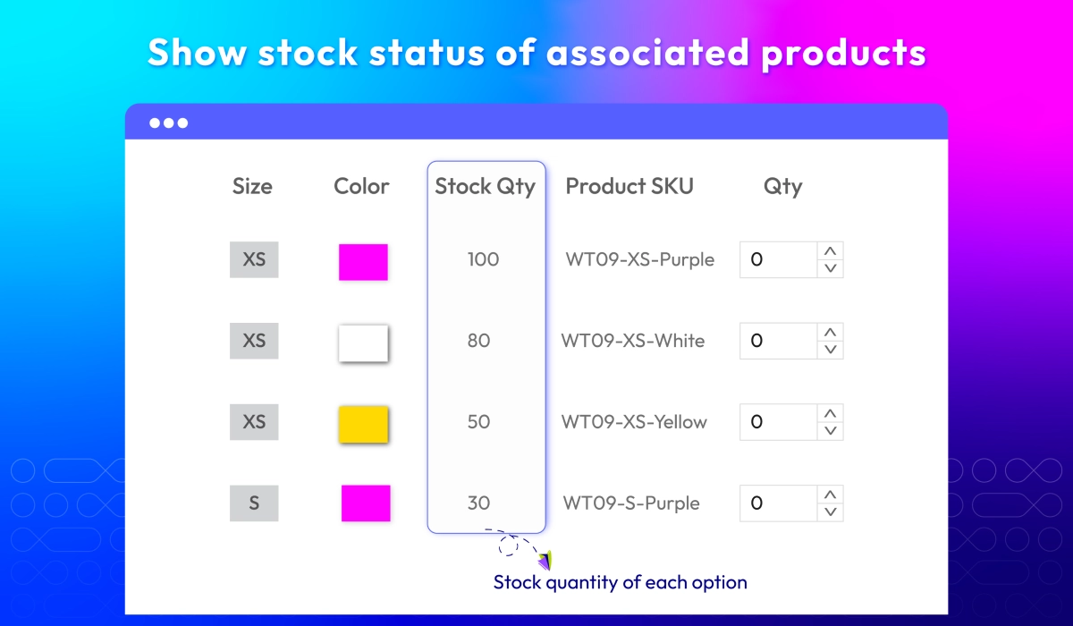Focus the quantity field for WT09-XS-Purple
Image resolution: width=1073 pixels, height=626 pixels.
pyautogui.click(x=778, y=260)
